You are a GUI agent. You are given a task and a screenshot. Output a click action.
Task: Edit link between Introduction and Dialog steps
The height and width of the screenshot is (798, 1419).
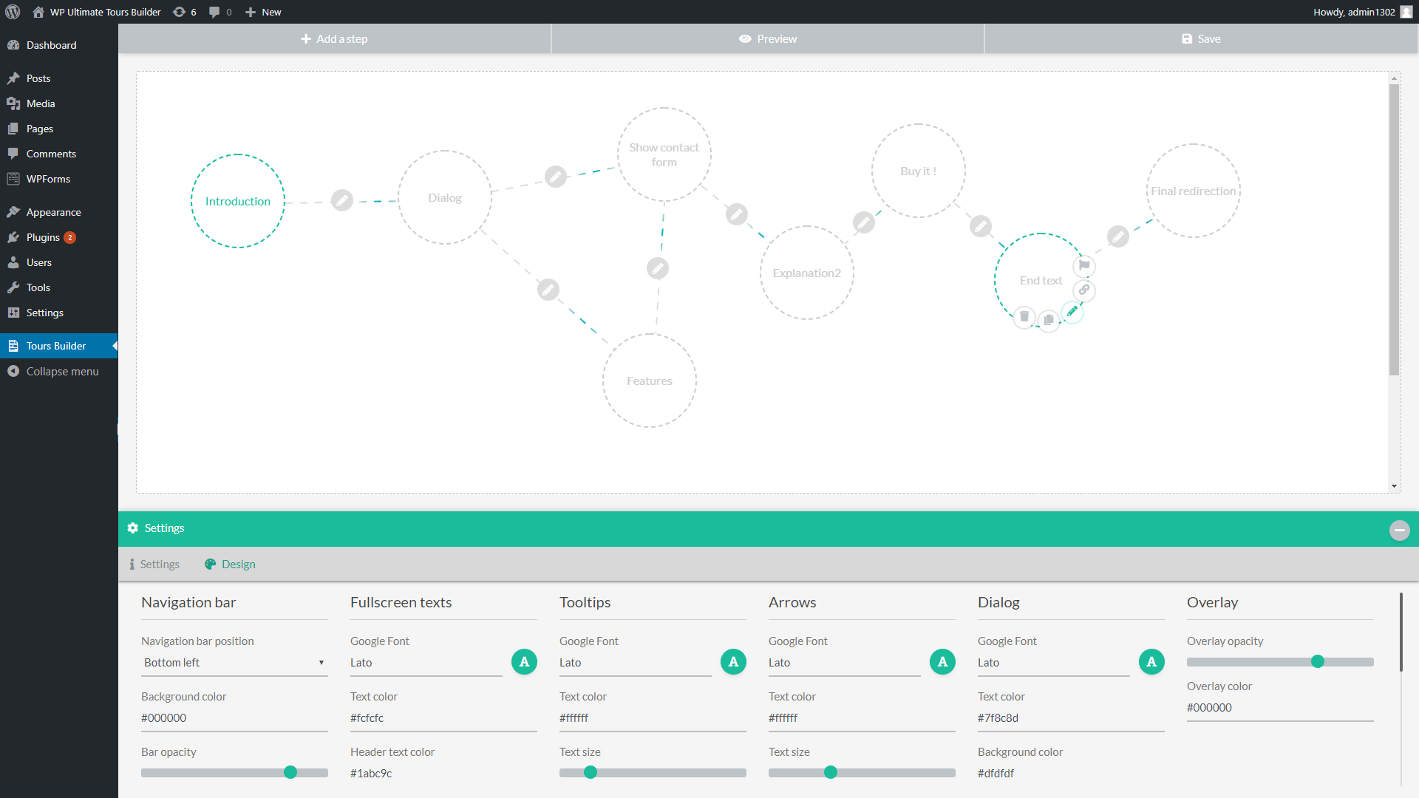[x=341, y=199]
